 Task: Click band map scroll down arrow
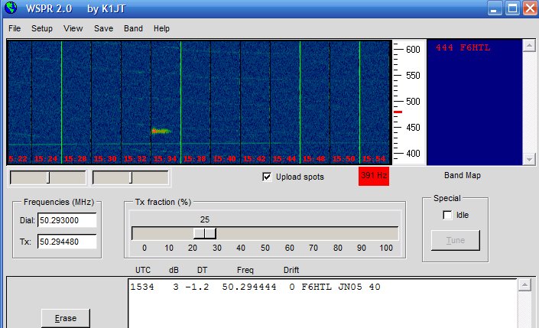[529, 159]
